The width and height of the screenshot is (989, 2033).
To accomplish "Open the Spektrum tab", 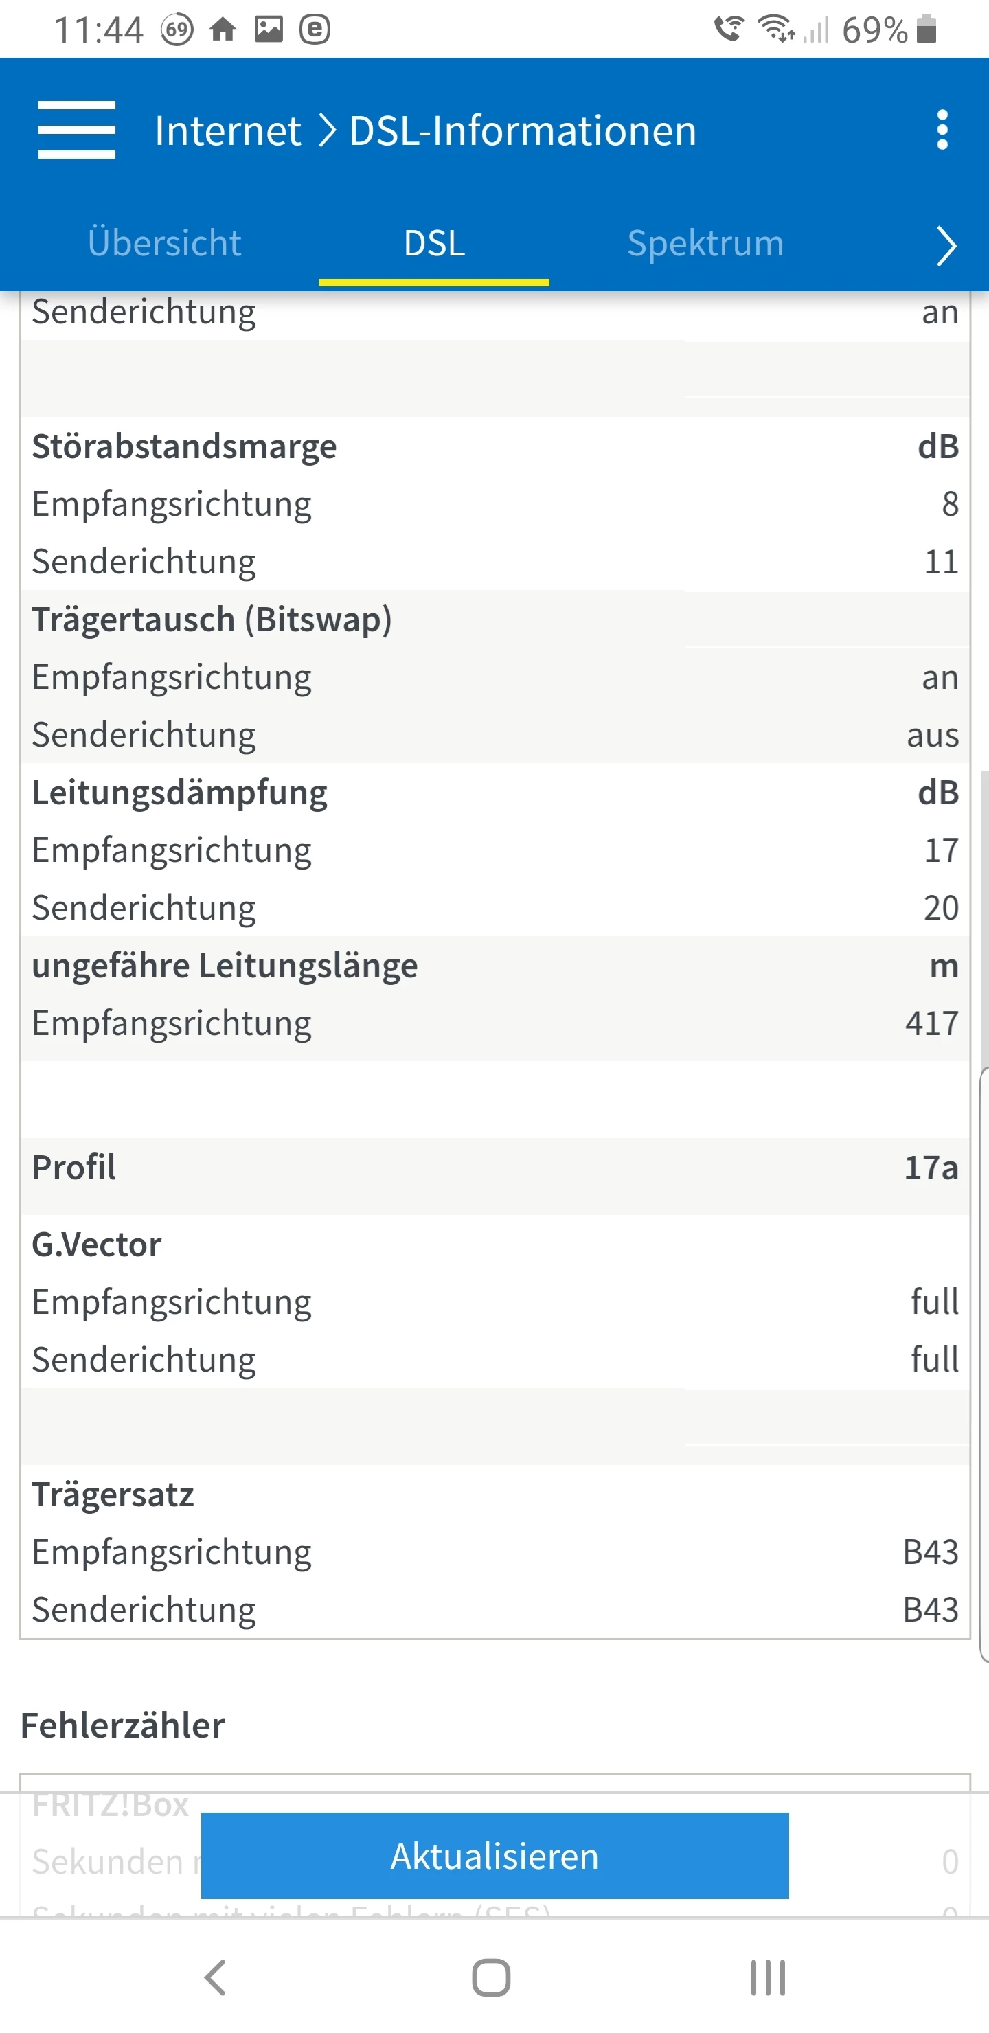I will pos(705,243).
